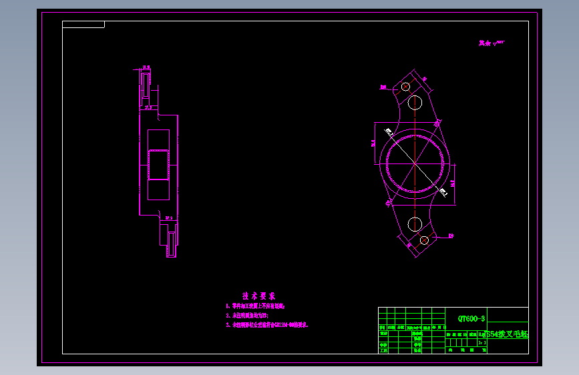Select technical requirement line number 1

coord(256,306)
